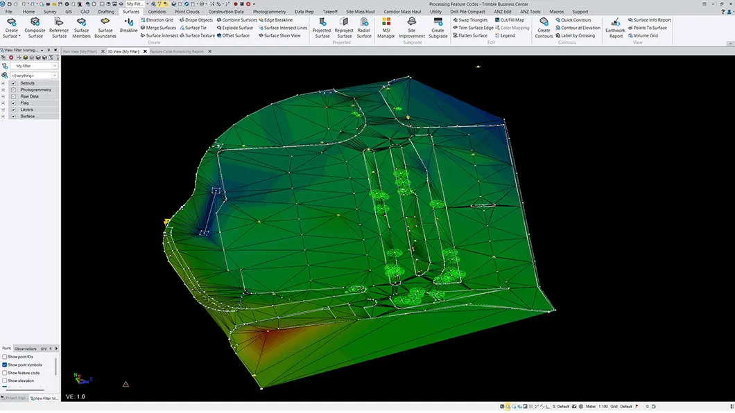Screen dimensions: 735x413
Task: Click the Surface Info Report button
Action: (x=651, y=20)
